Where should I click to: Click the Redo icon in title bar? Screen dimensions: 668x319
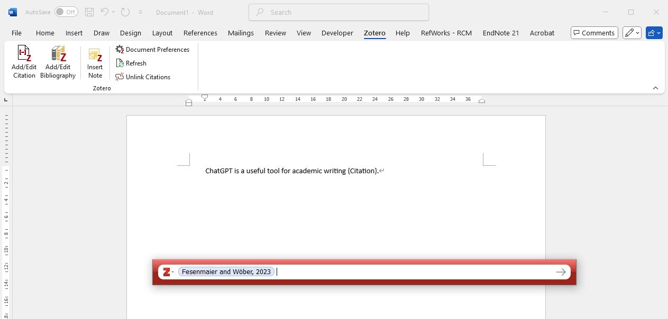point(125,12)
